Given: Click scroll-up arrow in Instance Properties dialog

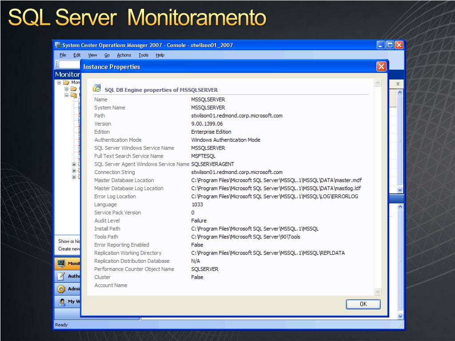Looking at the screenshot, I should (x=378, y=83).
